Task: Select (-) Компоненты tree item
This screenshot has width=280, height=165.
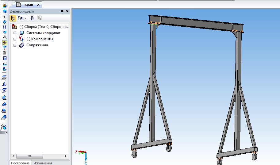Action: pos(40,39)
